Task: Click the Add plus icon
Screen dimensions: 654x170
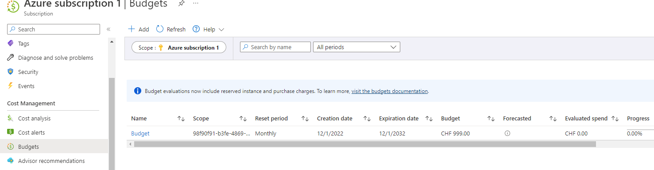Action: [131, 29]
